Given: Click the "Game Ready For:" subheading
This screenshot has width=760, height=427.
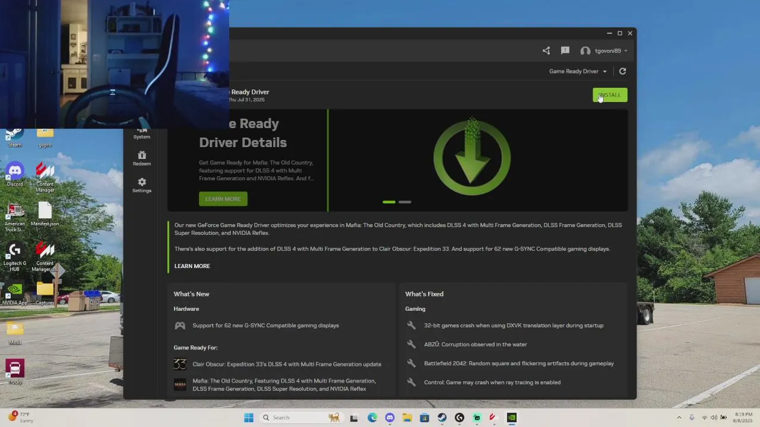Looking at the screenshot, I should pos(195,348).
